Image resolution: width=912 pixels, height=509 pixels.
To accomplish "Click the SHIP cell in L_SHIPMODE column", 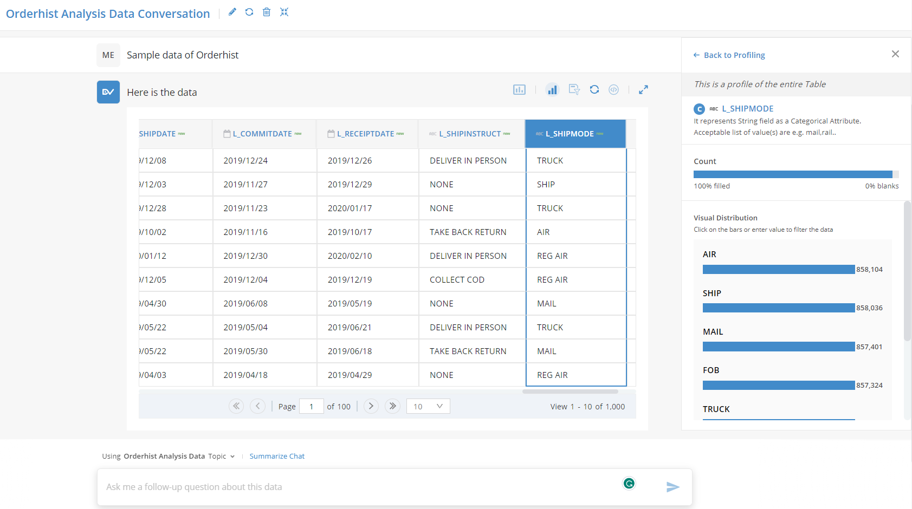I will point(576,185).
